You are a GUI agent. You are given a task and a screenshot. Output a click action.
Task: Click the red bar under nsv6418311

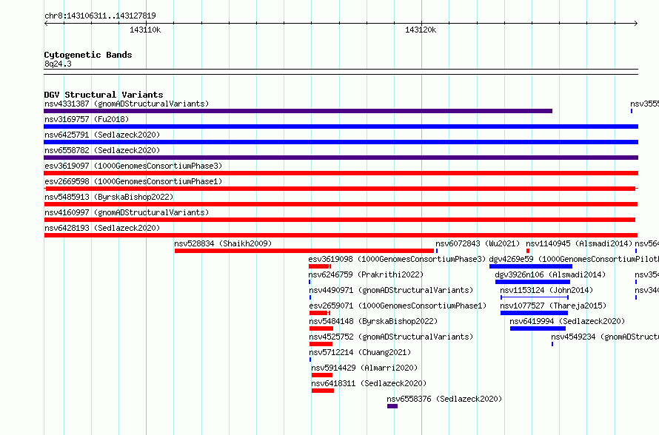tap(323, 391)
